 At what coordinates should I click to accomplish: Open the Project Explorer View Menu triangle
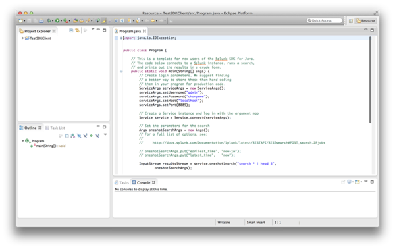pyautogui.click(x=93, y=29)
